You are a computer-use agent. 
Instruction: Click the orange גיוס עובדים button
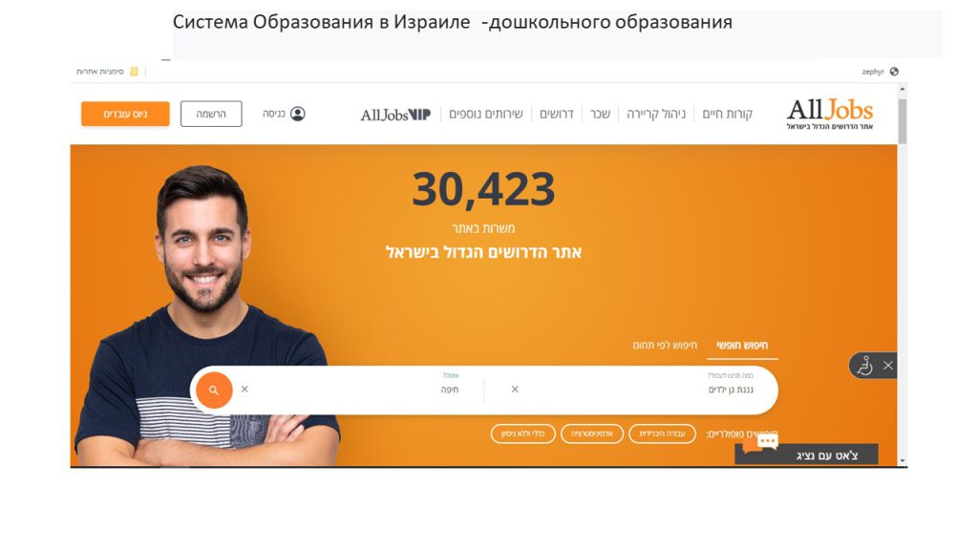[125, 115]
